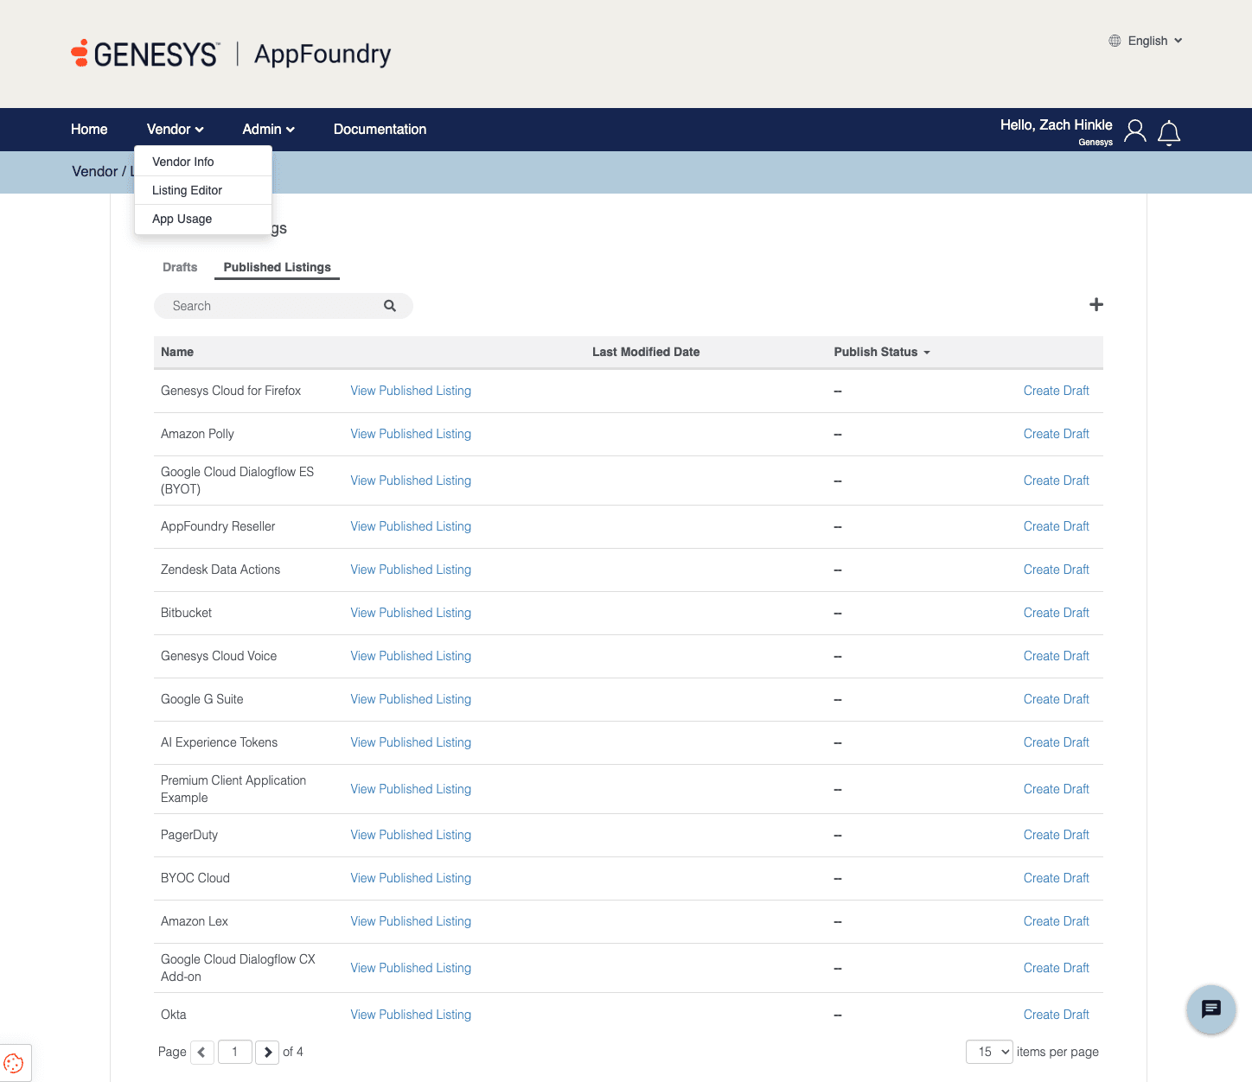This screenshot has width=1252, height=1082.
Task: Switch to the Drafts tab
Action: pyautogui.click(x=180, y=267)
